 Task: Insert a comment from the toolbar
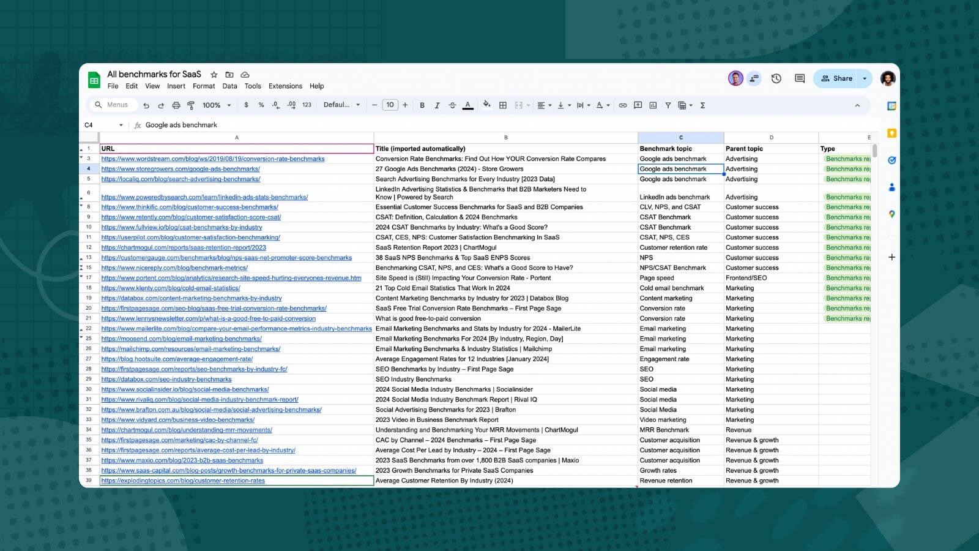638,105
